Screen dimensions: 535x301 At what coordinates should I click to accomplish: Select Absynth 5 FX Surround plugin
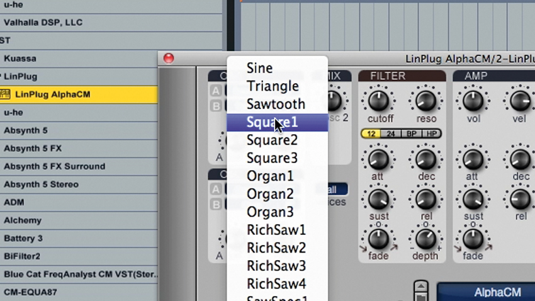(79, 166)
